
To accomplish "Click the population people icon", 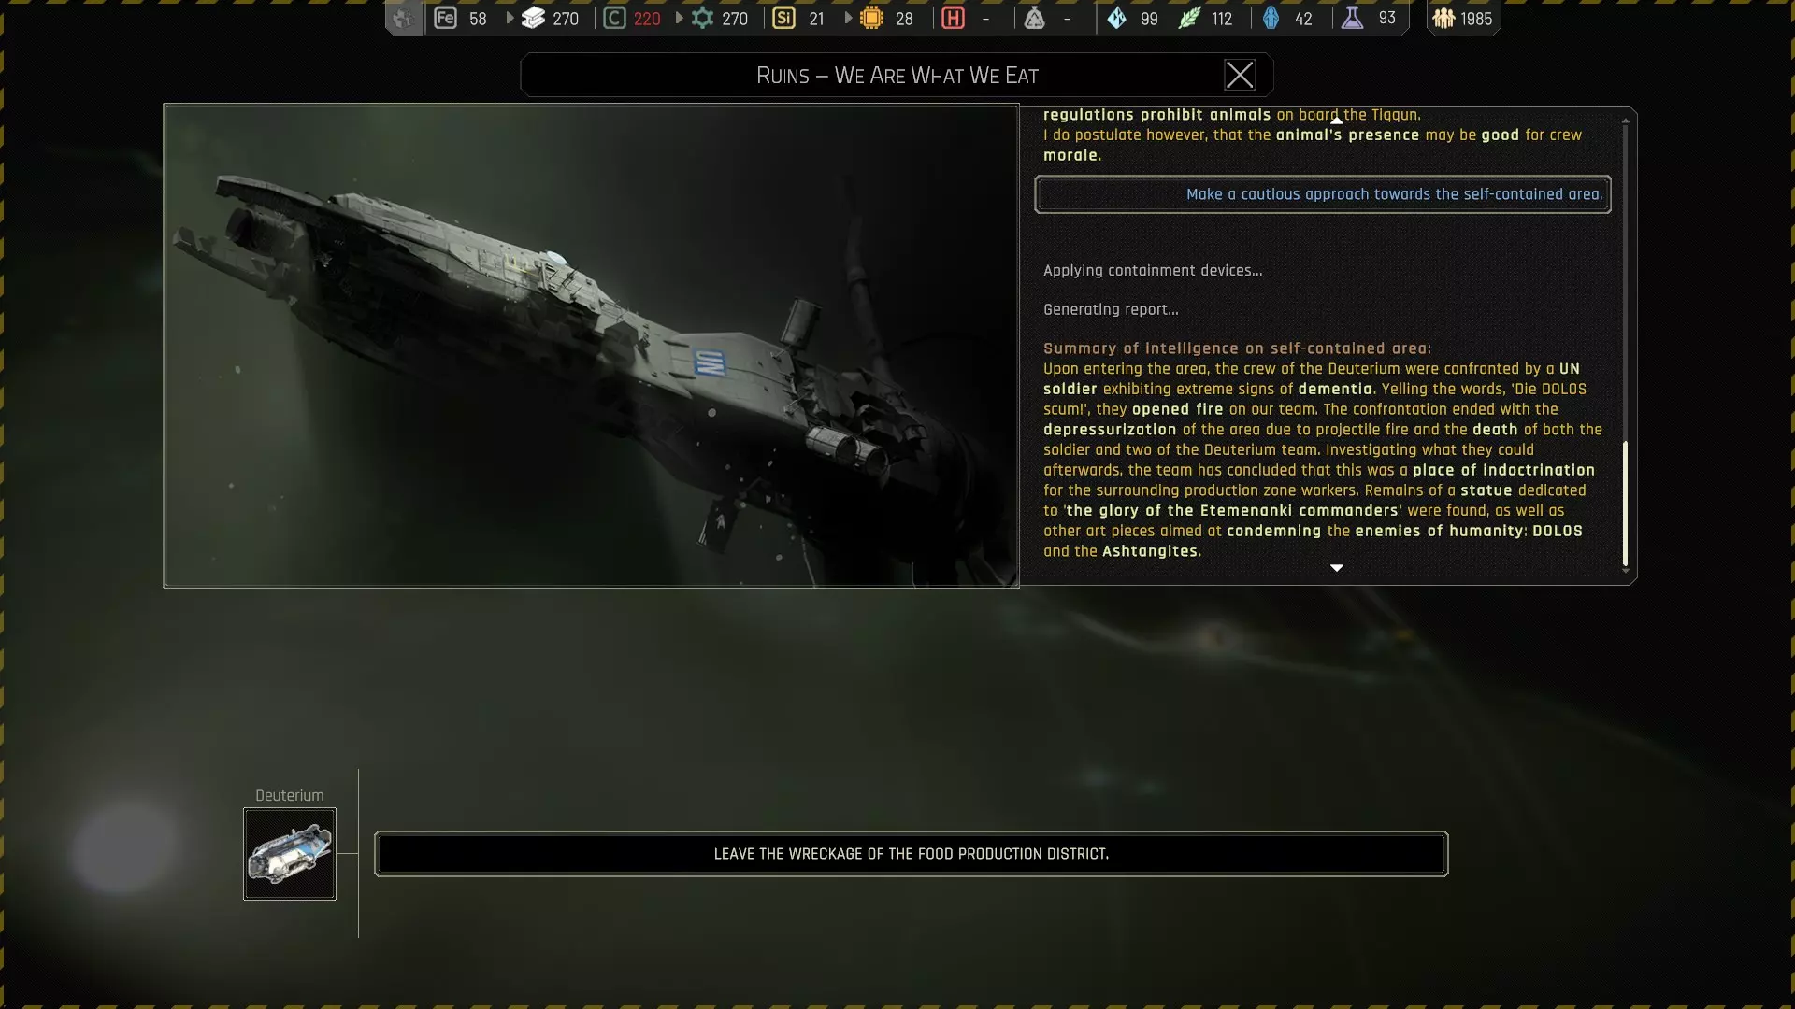I will (1443, 18).
